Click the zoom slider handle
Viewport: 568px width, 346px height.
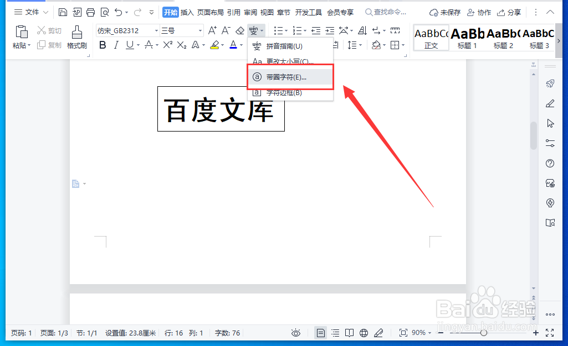(484, 333)
